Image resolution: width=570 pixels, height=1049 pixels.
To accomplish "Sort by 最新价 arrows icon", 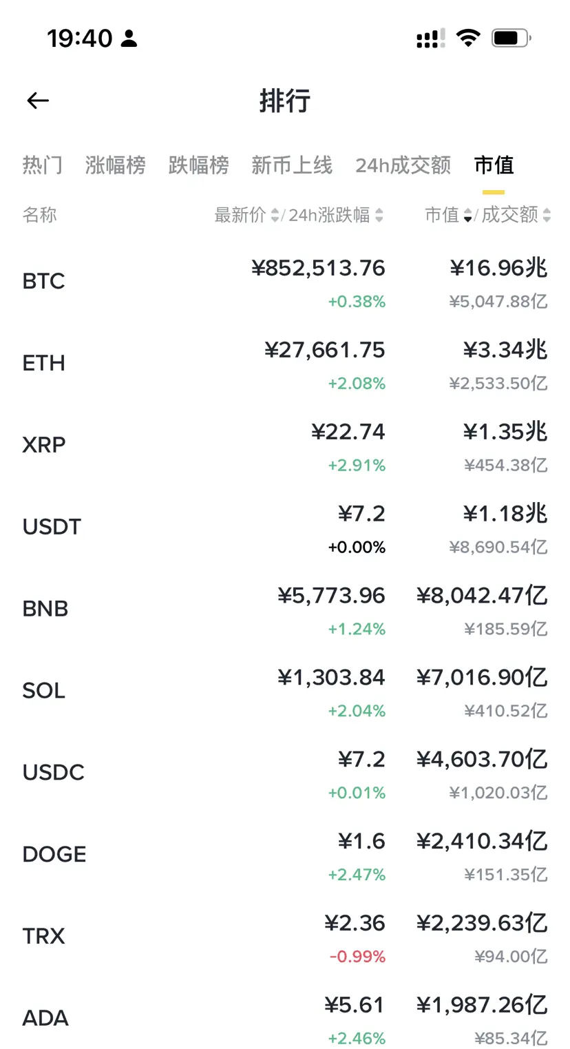I will tap(275, 216).
